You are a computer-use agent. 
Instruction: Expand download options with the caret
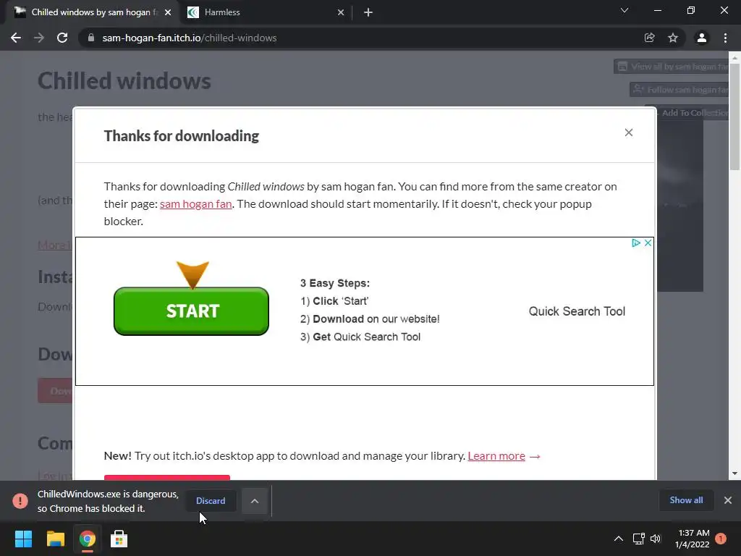pos(254,501)
